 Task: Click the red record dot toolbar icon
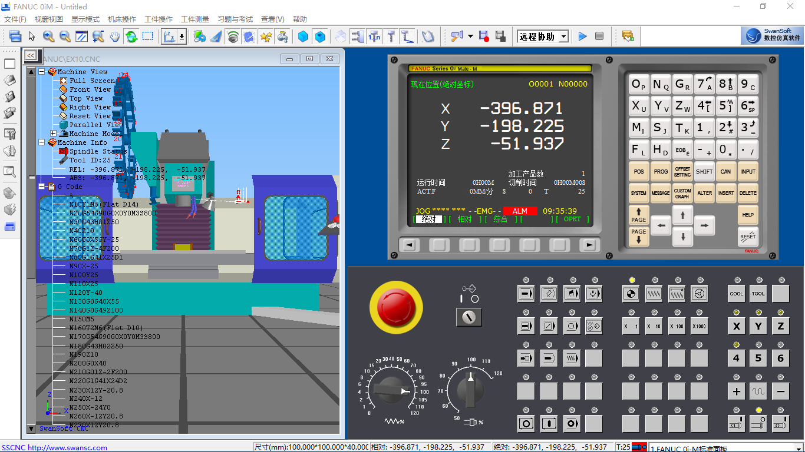point(484,36)
